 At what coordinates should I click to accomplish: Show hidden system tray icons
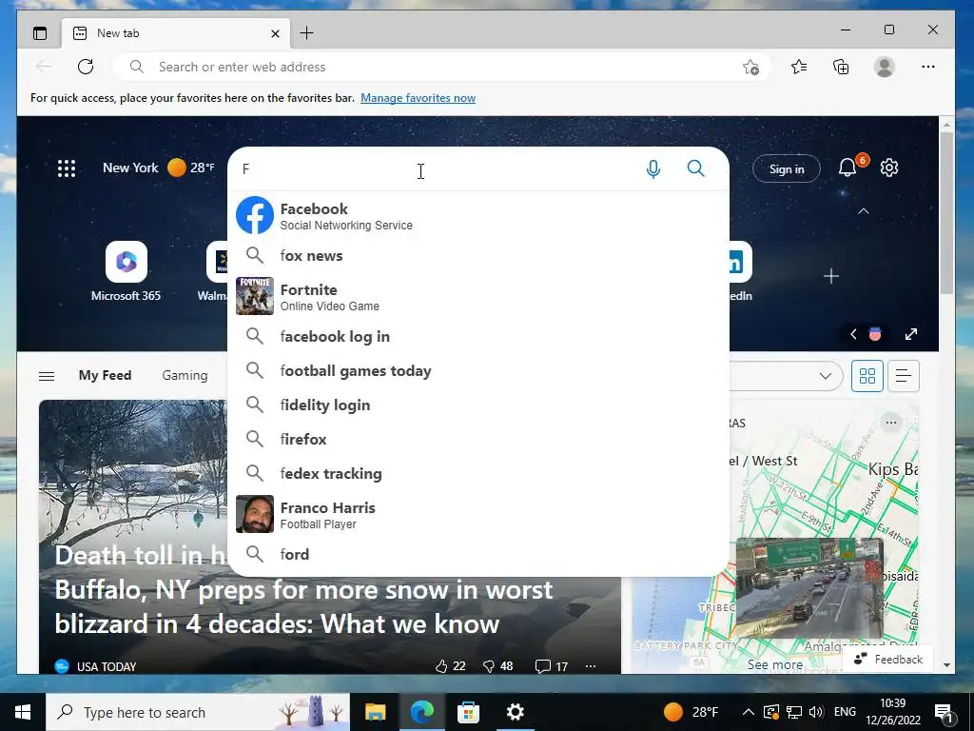pos(748,712)
